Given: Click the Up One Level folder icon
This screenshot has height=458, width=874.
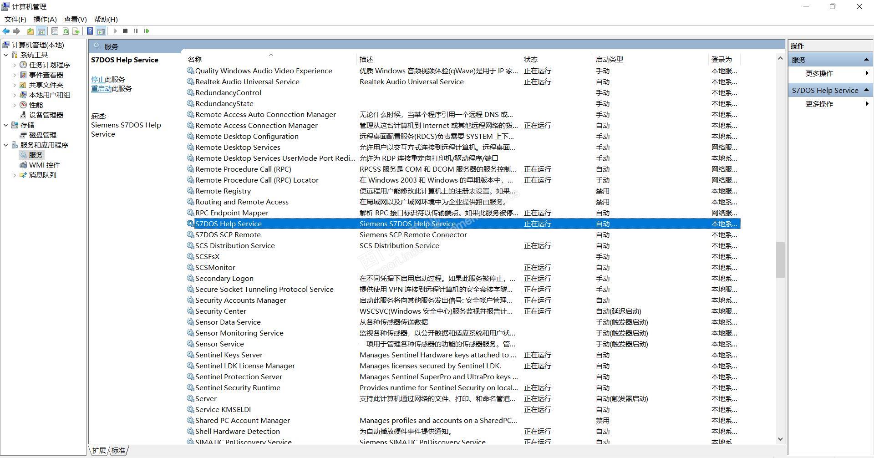Looking at the screenshot, I should click(30, 31).
